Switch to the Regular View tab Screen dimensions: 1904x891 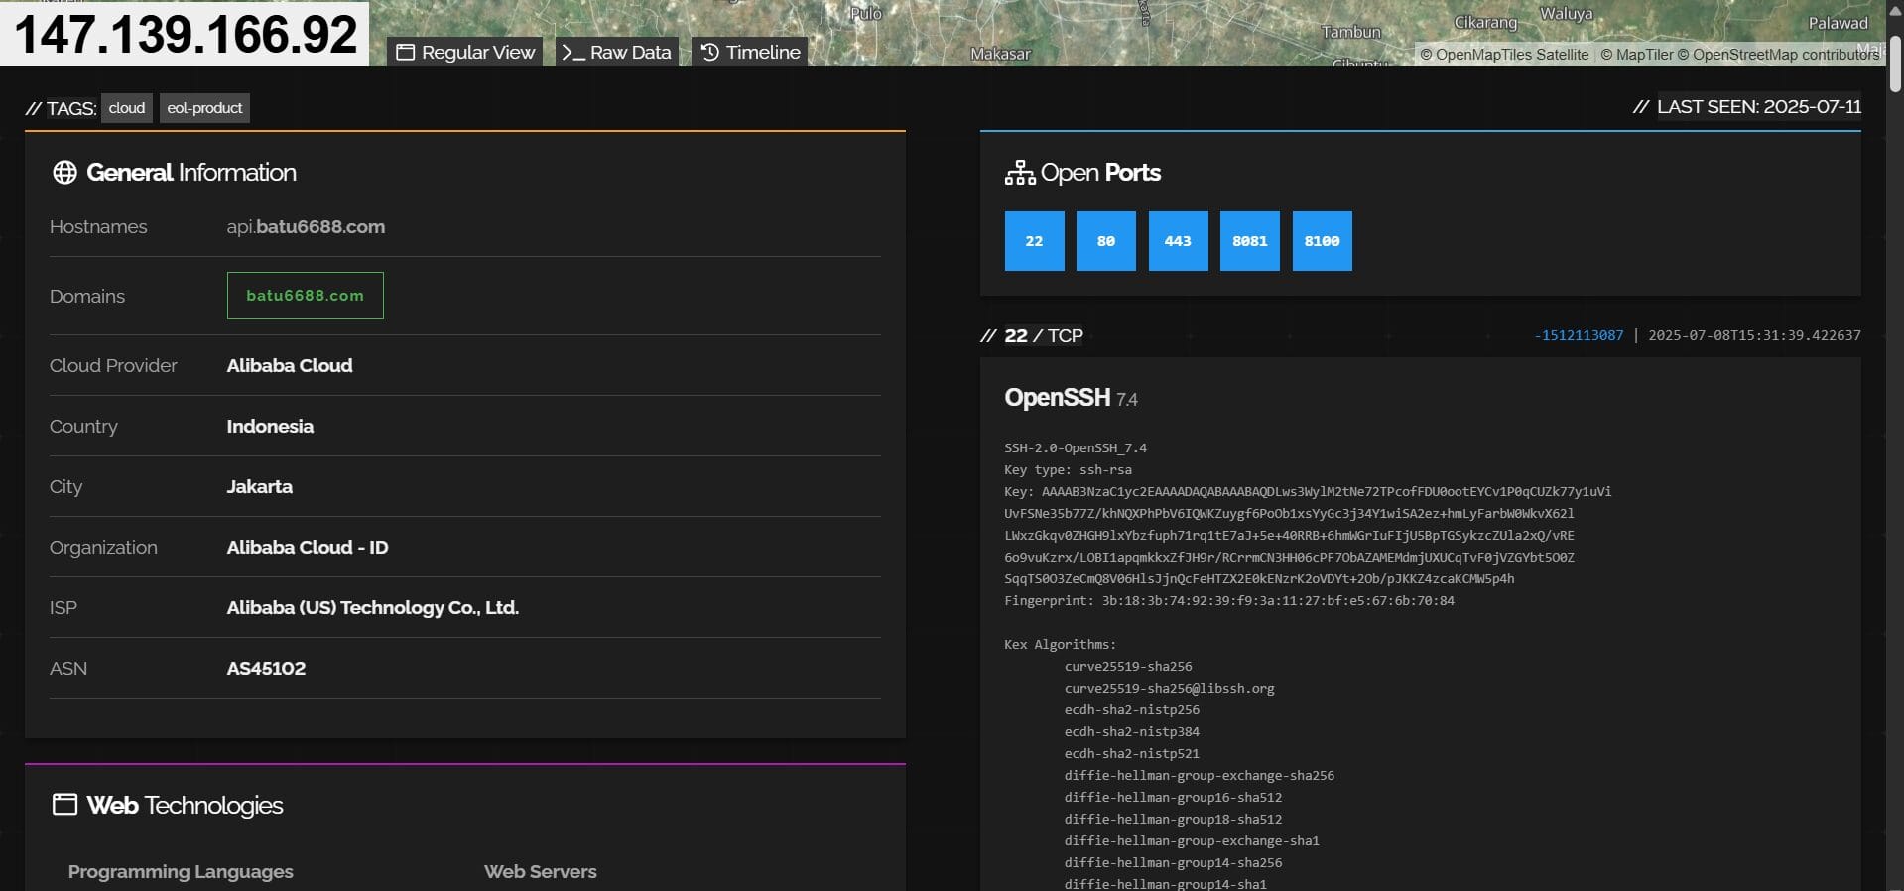point(465,52)
